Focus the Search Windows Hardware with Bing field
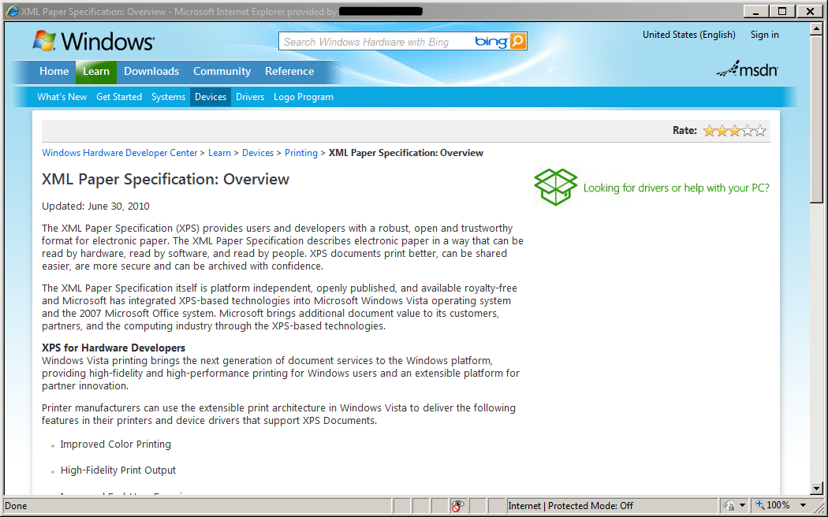Image resolution: width=828 pixels, height=517 pixels. pyautogui.click(x=378, y=42)
